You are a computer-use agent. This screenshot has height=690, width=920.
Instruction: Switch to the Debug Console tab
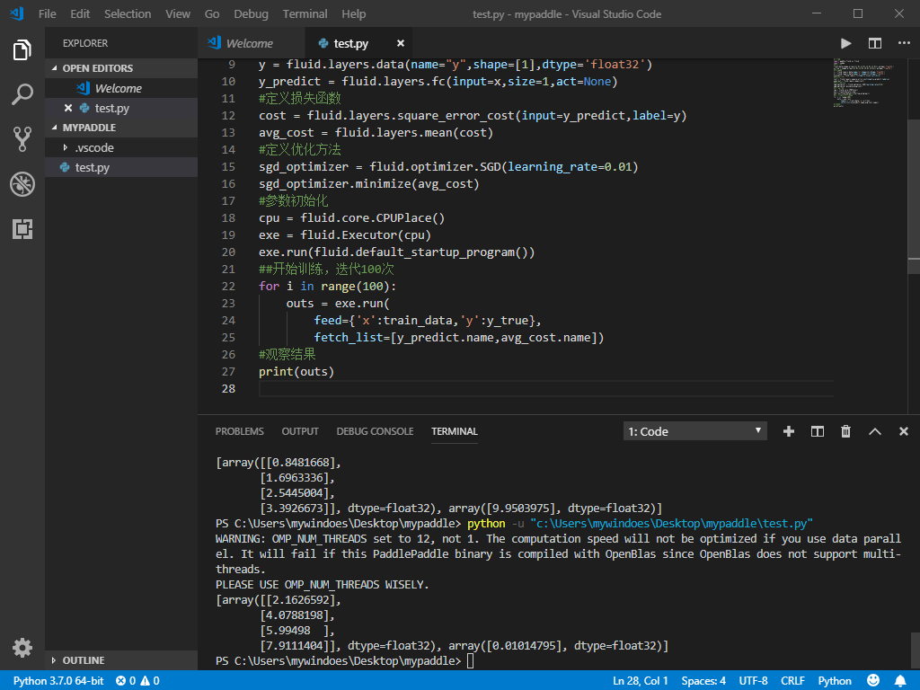click(x=375, y=431)
